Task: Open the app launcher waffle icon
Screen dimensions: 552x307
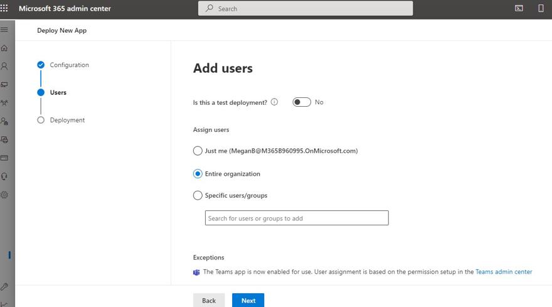Action: point(4,8)
